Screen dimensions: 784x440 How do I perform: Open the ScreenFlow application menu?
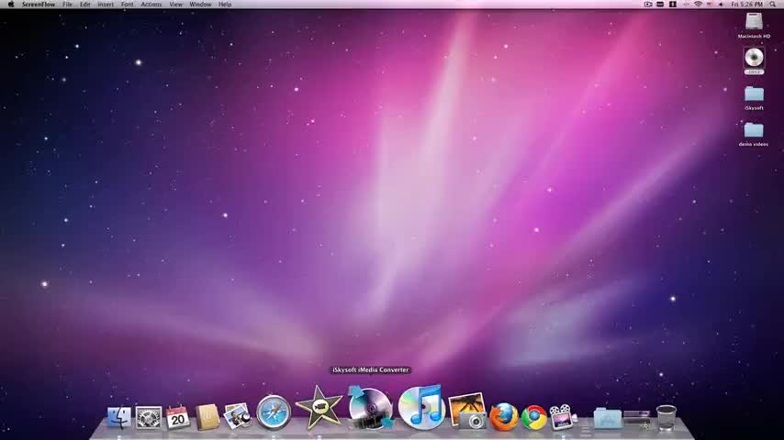click(39, 4)
